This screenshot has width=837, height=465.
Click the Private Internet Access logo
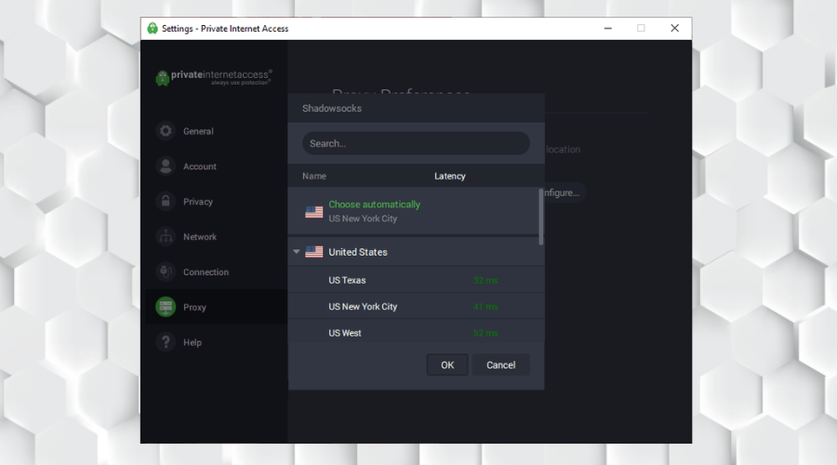pyautogui.click(x=214, y=77)
